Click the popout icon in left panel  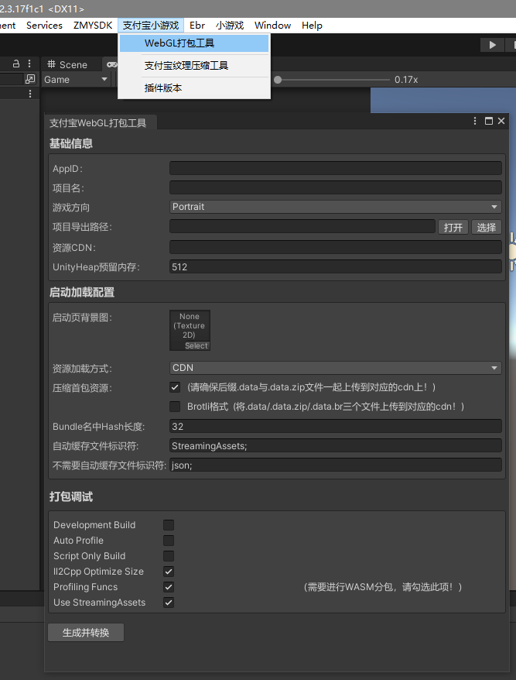(30, 79)
